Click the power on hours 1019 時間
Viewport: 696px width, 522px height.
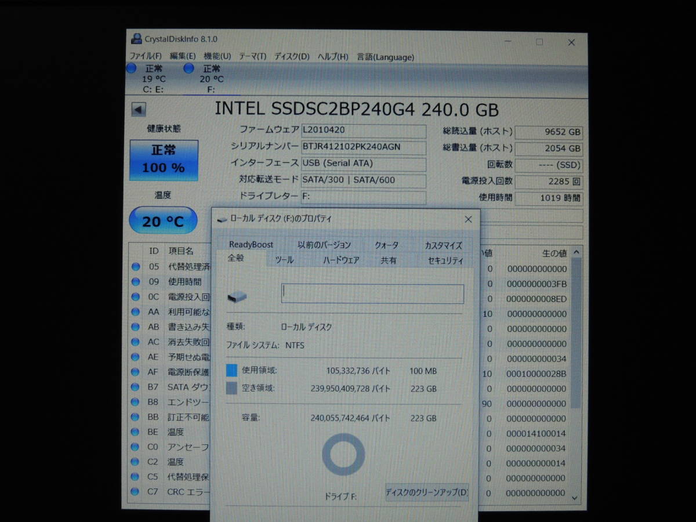pyautogui.click(x=549, y=198)
